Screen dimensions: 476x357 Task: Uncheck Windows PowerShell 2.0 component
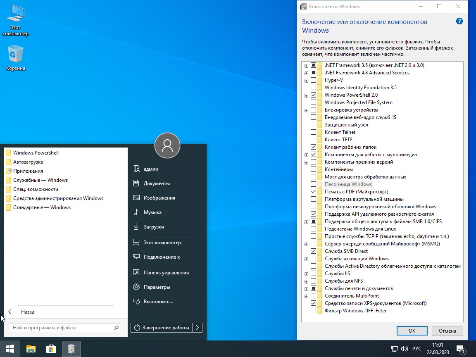(313, 95)
